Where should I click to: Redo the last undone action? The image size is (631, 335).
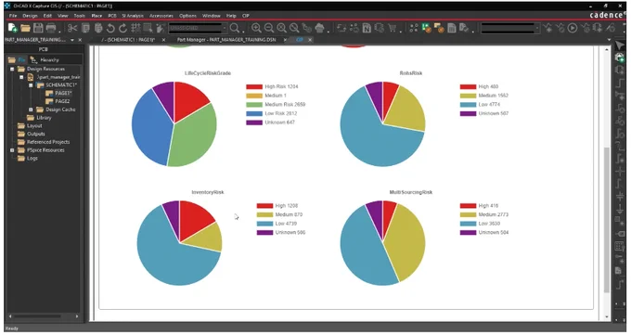click(x=123, y=28)
